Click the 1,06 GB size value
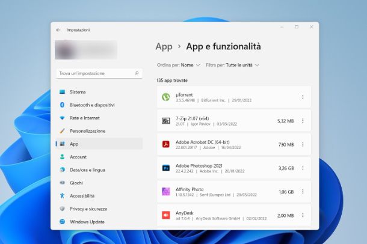 [x=286, y=192]
